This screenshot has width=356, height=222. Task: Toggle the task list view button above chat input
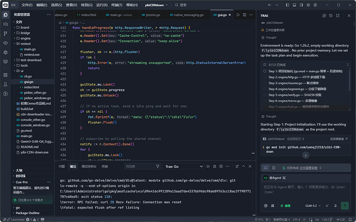click(266, 168)
